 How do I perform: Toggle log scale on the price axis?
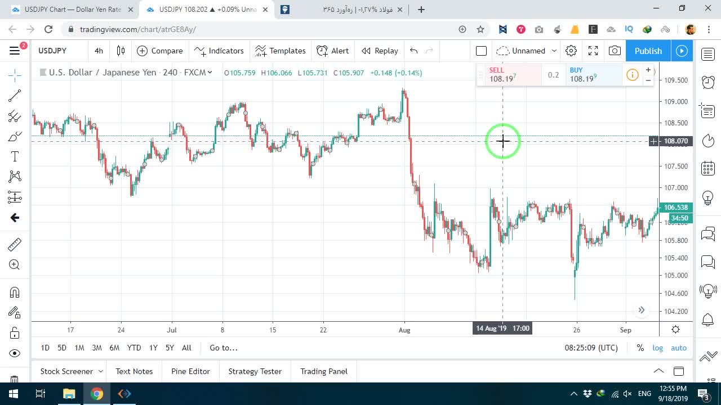[657, 348]
